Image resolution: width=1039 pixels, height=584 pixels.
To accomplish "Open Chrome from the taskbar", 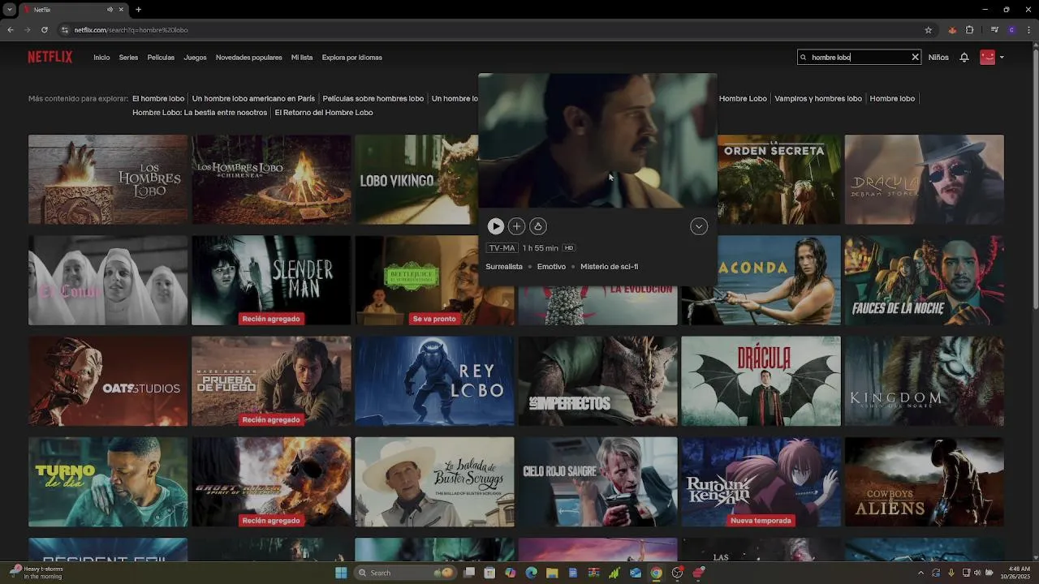I will tap(656, 573).
